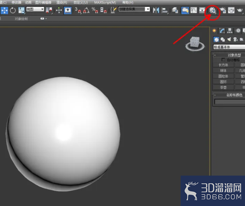Image resolution: width=245 pixels, height=206 pixels.
Task: Enable the 自动栅格 checkbox
Action: click(x=223, y=60)
